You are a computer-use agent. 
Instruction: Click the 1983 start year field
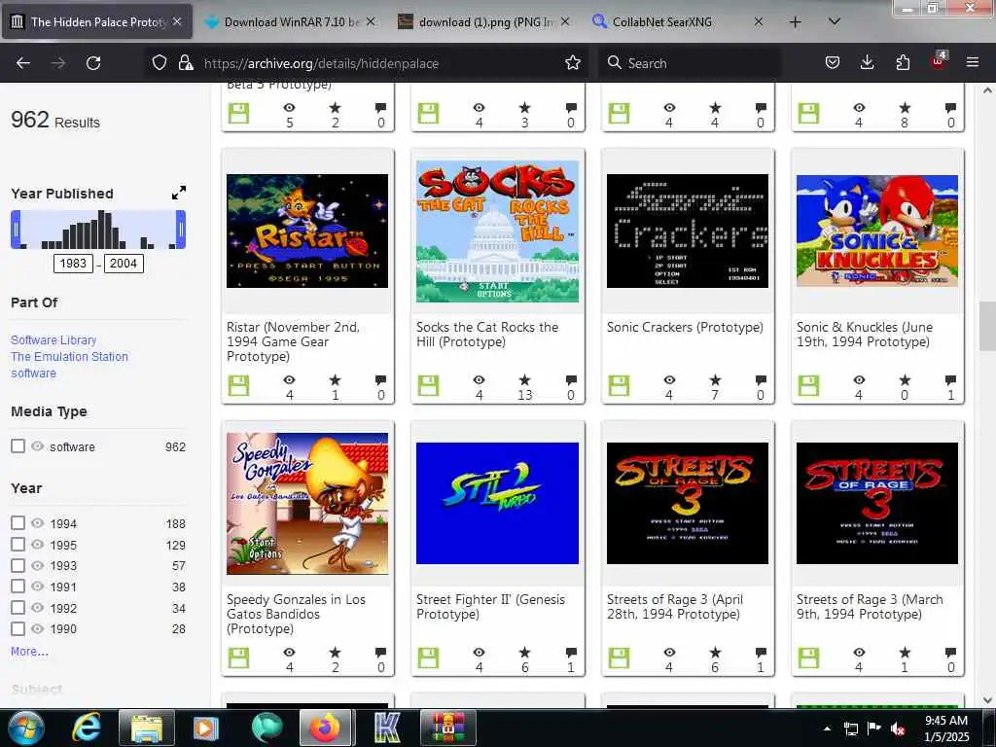(73, 264)
